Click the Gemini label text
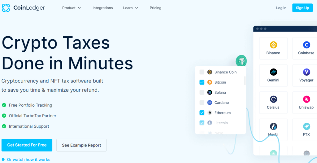The height and width of the screenshot is (163, 317). click(273, 80)
